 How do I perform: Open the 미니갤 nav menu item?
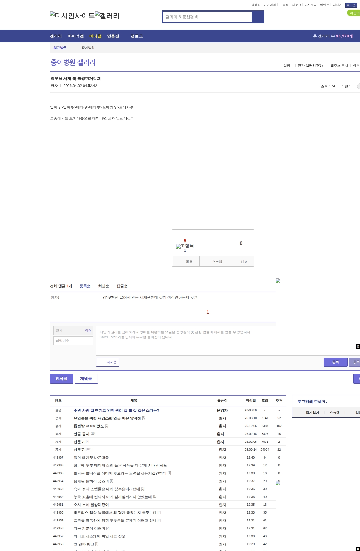95,36
